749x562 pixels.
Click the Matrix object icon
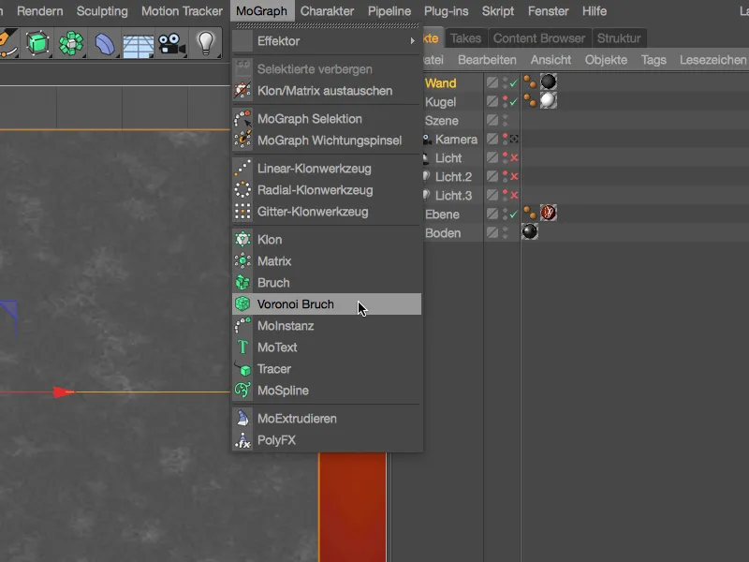click(242, 261)
